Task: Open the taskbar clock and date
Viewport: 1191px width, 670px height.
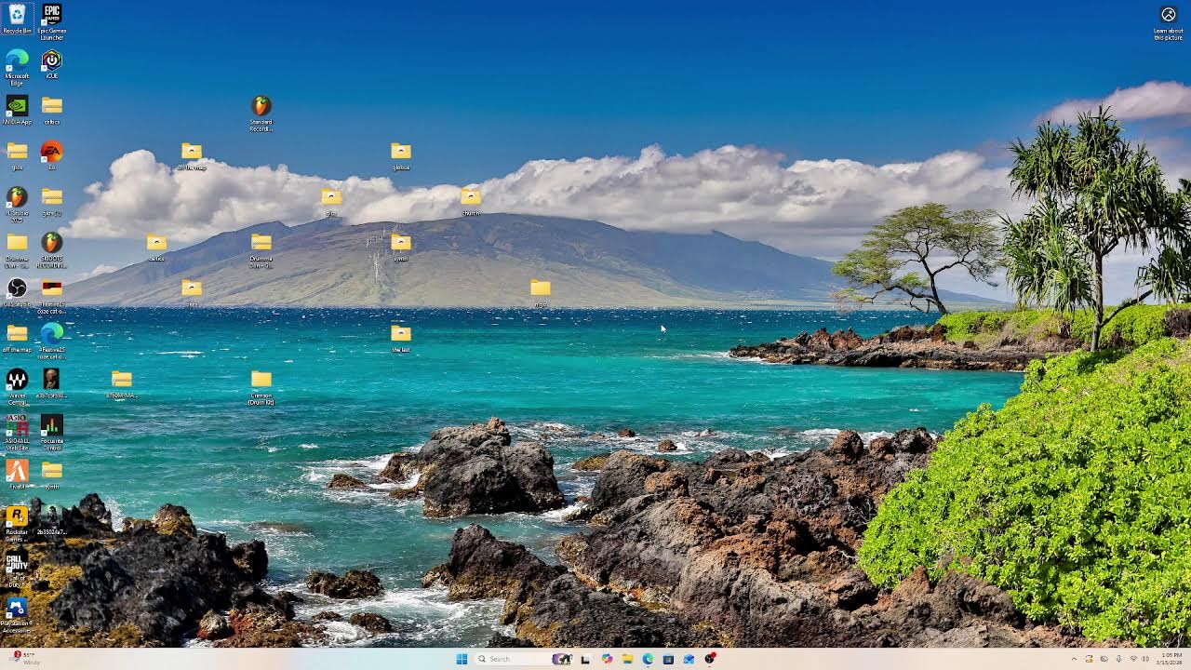Action: tap(1168, 659)
